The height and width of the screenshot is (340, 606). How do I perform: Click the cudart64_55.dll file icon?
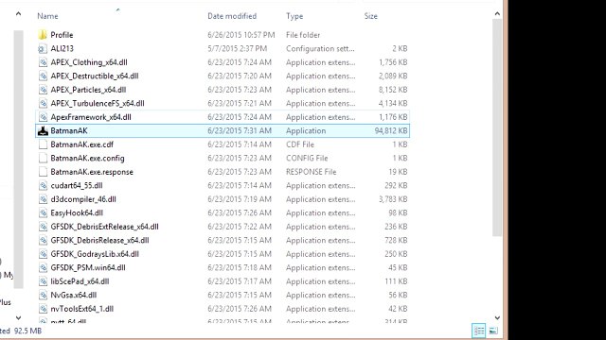point(43,185)
